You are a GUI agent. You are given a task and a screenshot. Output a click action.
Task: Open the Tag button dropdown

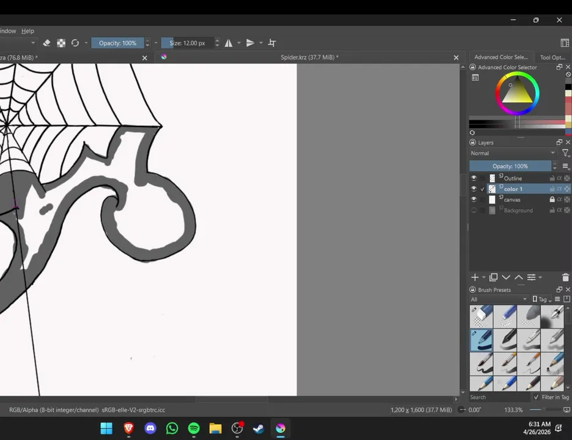click(x=542, y=299)
